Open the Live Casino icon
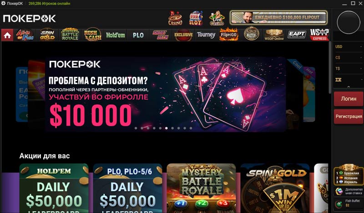This screenshot has height=213, width=364. 217,18
